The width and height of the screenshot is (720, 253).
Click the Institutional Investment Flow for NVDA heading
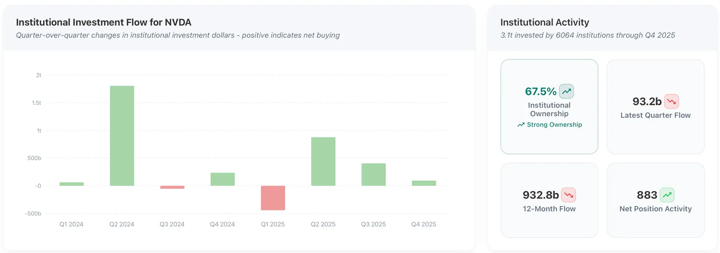pos(104,23)
